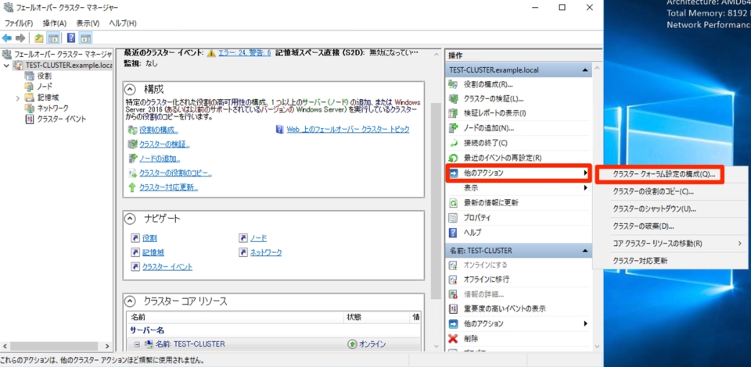751x367 pixels.
Task: Click the Up one level folder icon
Action: pyautogui.click(x=39, y=38)
